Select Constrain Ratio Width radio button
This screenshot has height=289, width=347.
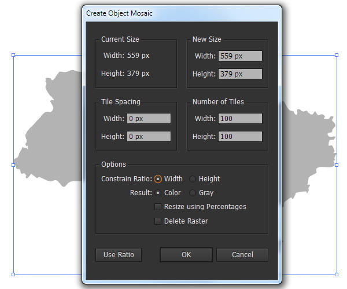[158, 179]
